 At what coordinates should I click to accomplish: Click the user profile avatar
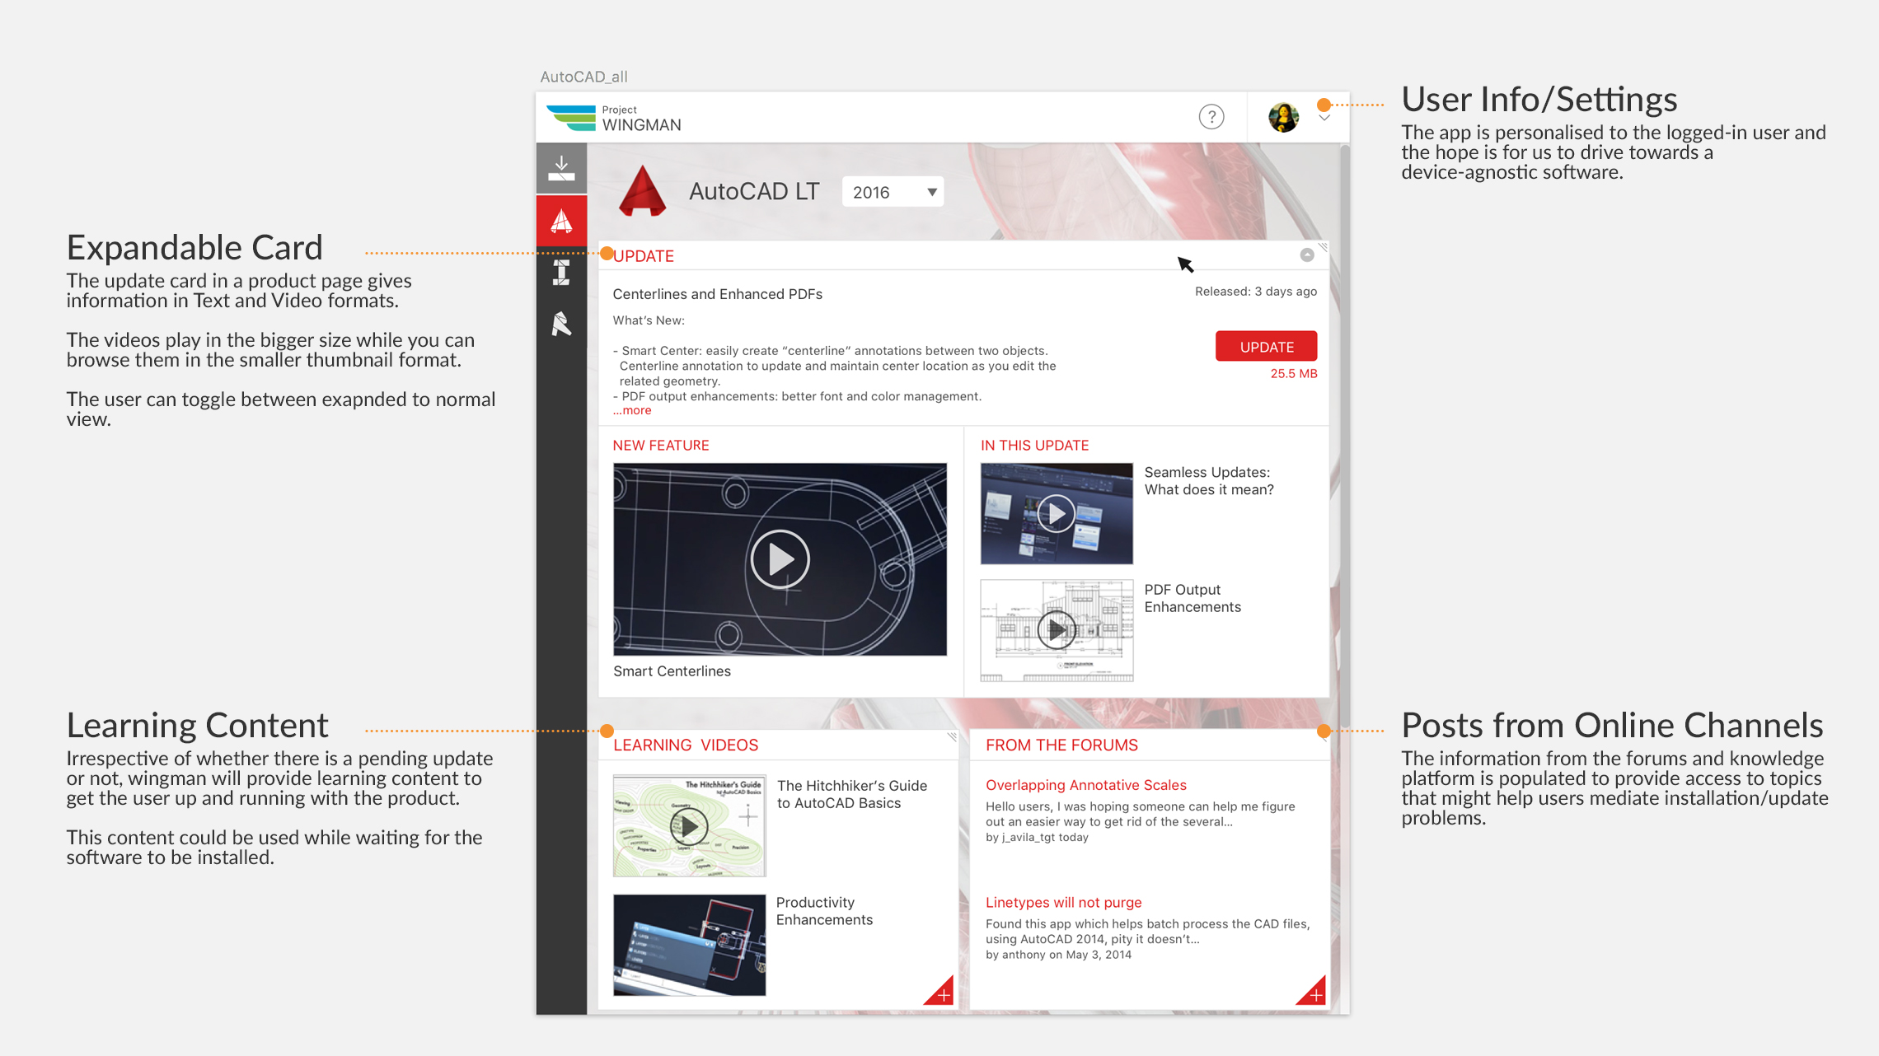pos(1283,117)
